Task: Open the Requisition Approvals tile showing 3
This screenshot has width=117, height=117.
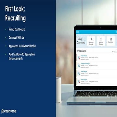Action: (91, 41)
